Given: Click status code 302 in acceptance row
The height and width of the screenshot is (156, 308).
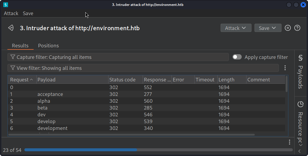Looking at the screenshot, I should tap(114, 94).
